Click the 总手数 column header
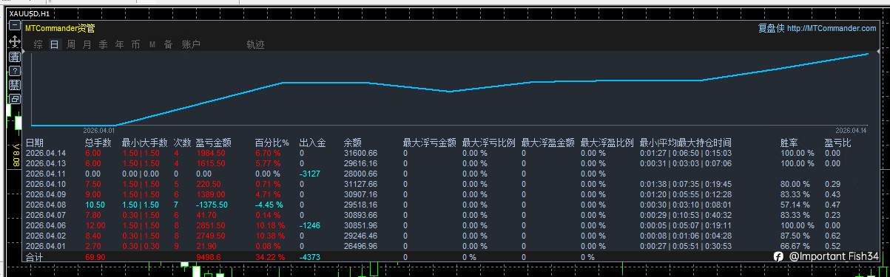890x277 pixels. 98,143
